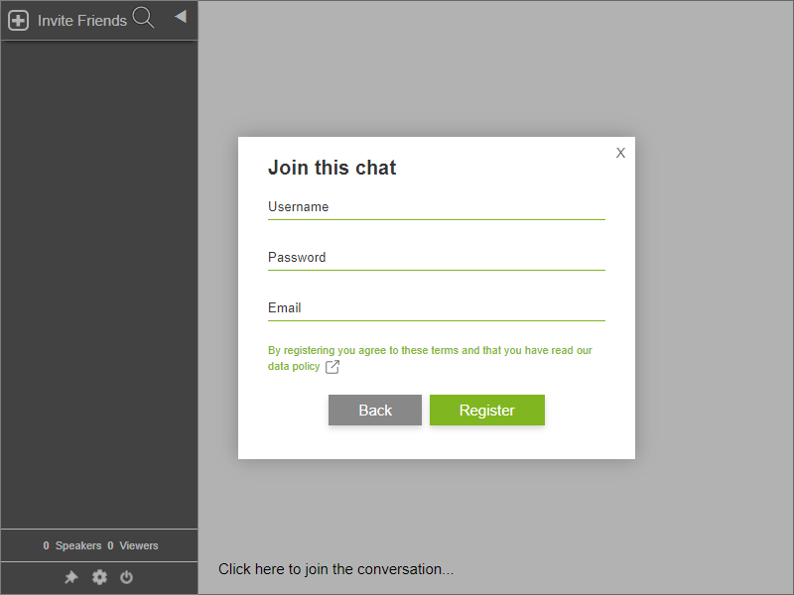Click here to join the conversation
The height and width of the screenshot is (595, 794).
(335, 569)
